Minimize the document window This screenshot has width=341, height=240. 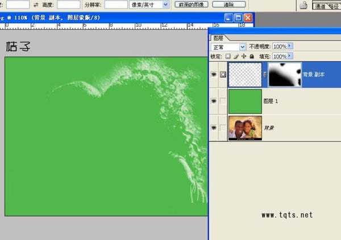coord(228,18)
